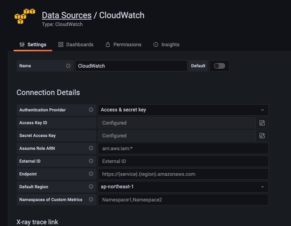Click the Namespaces of Custom Metrics info icon
This screenshot has width=291, height=226.
coord(91,200)
